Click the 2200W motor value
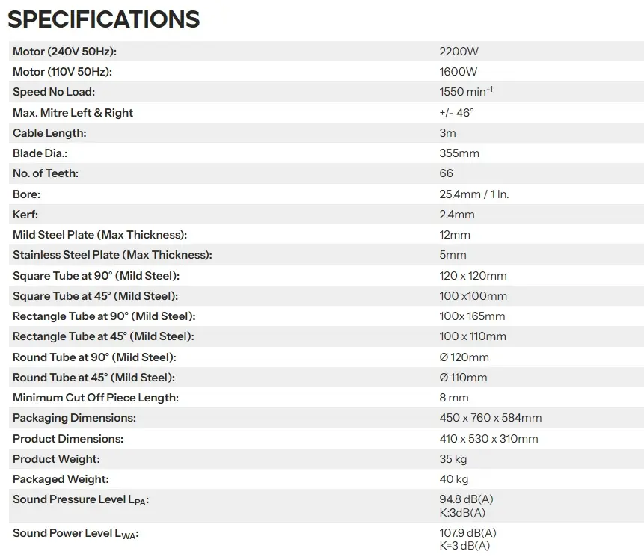The width and height of the screenshot is (644, 557). click(459, 52)
